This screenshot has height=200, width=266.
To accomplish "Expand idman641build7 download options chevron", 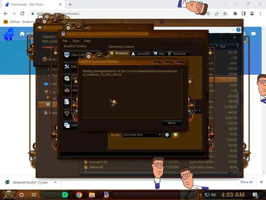I will click(55, 182).
